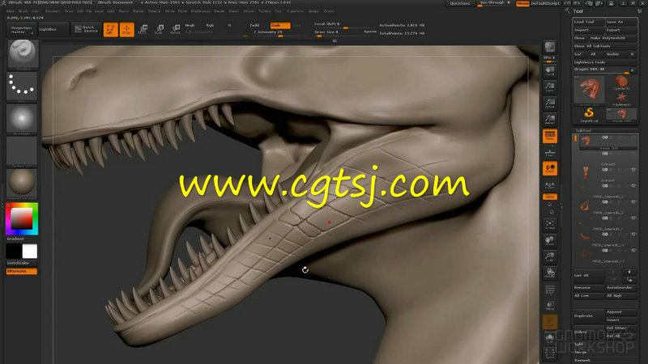Click the right-shelf Move view icon
Image resolution: width=648 pixels, height=364 pixels.
550,240
